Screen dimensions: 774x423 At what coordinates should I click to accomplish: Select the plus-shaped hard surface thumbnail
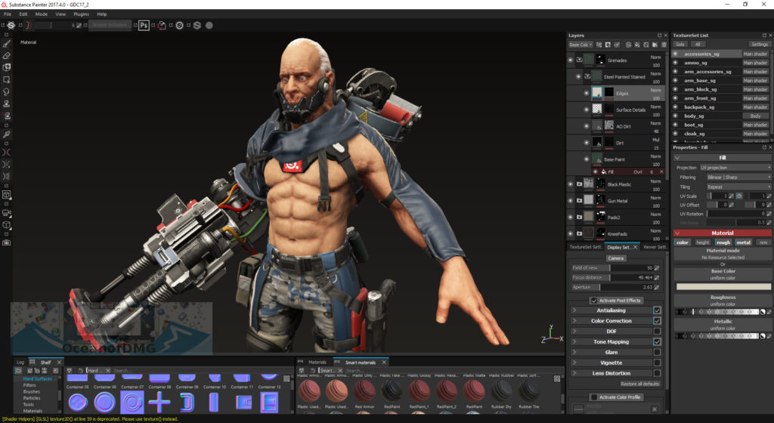pos(159,403)
